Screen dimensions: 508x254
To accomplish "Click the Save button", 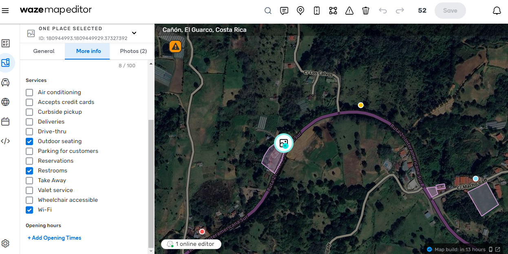I will point(450,11).
